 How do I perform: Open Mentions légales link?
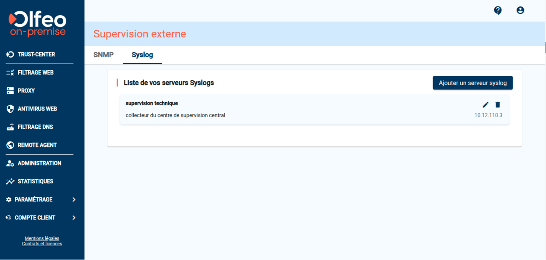click(x=42, y=238)
